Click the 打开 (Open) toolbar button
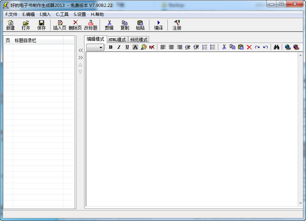Image resolution: width=306 pixels, height=221 pixels. (x=25, y=25)
